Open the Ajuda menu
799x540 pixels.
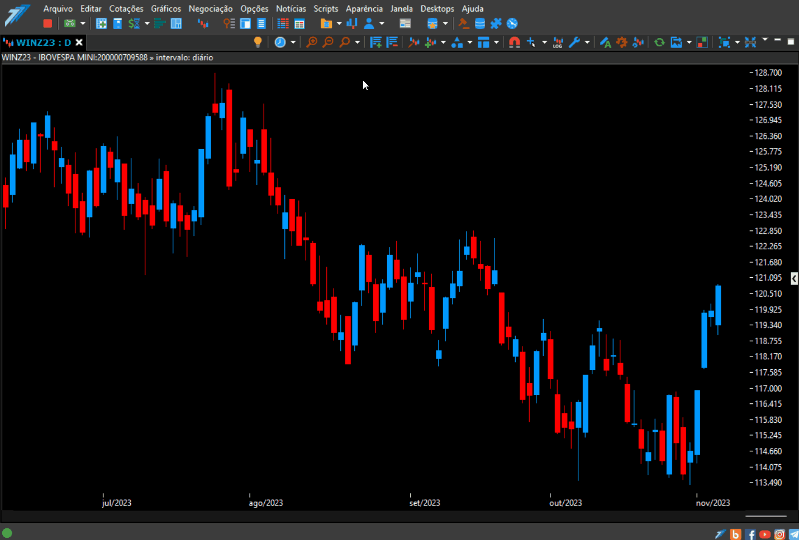(x=473, y=8)
